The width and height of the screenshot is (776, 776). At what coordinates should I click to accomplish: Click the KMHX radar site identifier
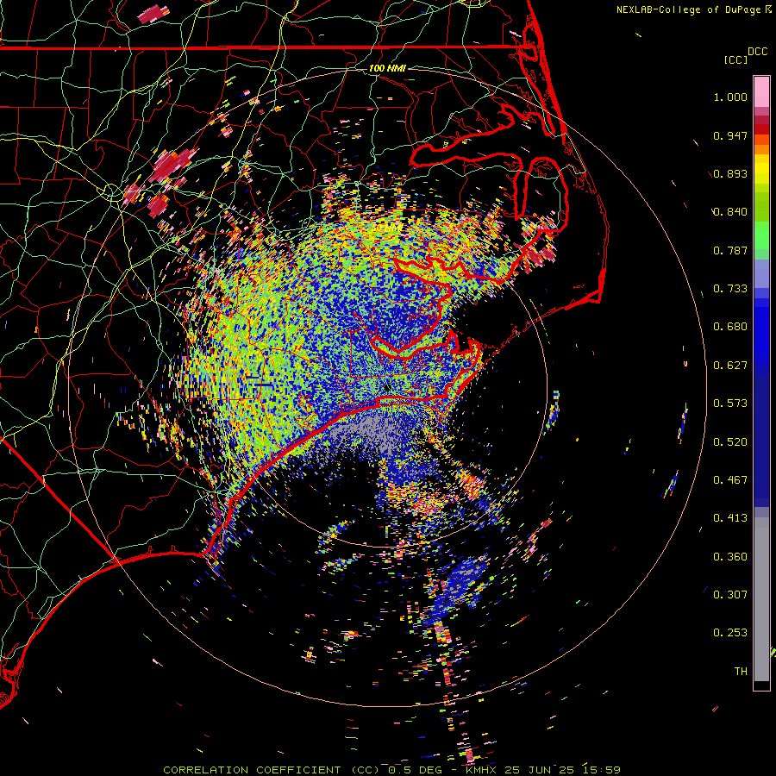481,770
